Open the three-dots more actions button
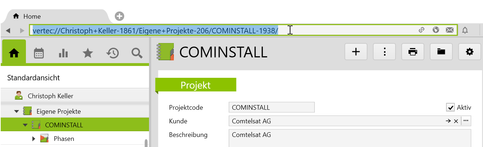This screenshot has width=483, height=147. pos(384,52)
